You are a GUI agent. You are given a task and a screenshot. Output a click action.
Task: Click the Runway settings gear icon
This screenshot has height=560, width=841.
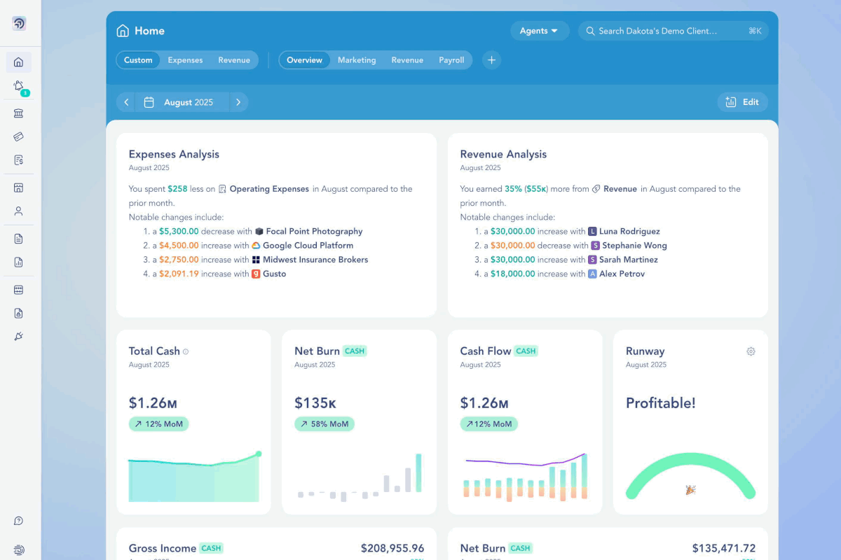point(751,351)
